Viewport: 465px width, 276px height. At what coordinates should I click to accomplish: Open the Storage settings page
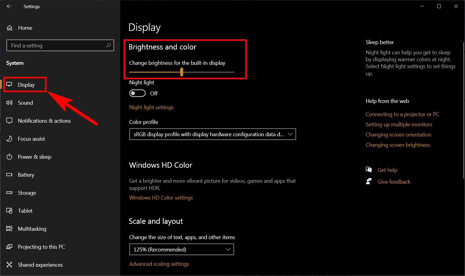click(x=27, y=193)
